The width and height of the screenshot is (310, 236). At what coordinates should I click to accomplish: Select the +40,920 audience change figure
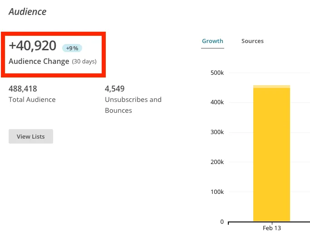tap(33, 46)
